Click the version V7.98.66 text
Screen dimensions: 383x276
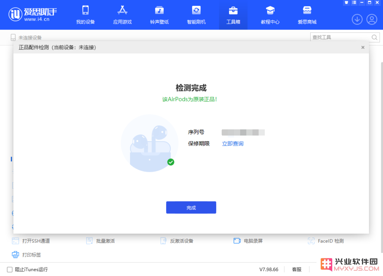click(x=269, y=270)
